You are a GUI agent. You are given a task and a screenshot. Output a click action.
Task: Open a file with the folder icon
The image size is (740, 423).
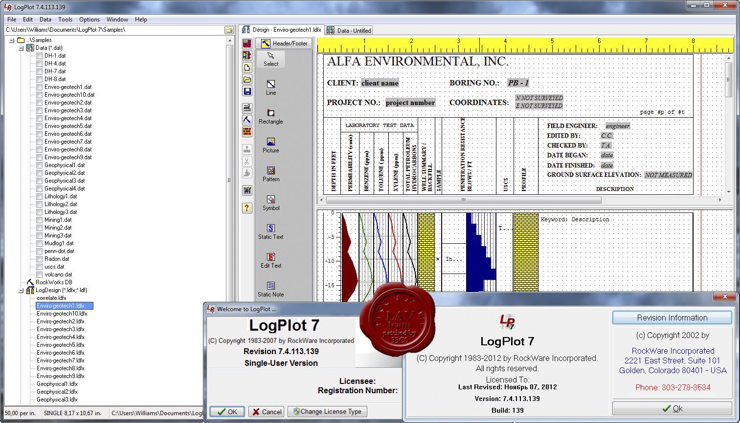coord(247,80)
